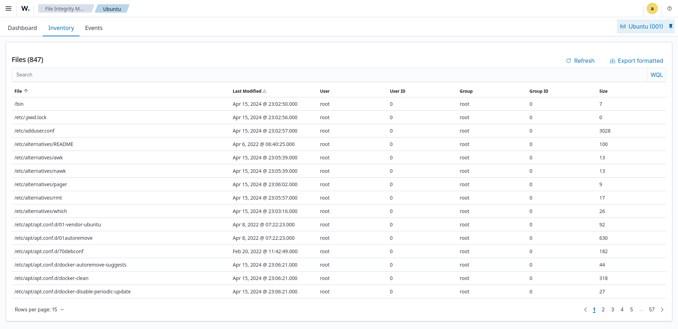Screen dimensions: 678x329
Task: Open the Ubuntu breadcrumb item
Action: [x=112, y=8]
